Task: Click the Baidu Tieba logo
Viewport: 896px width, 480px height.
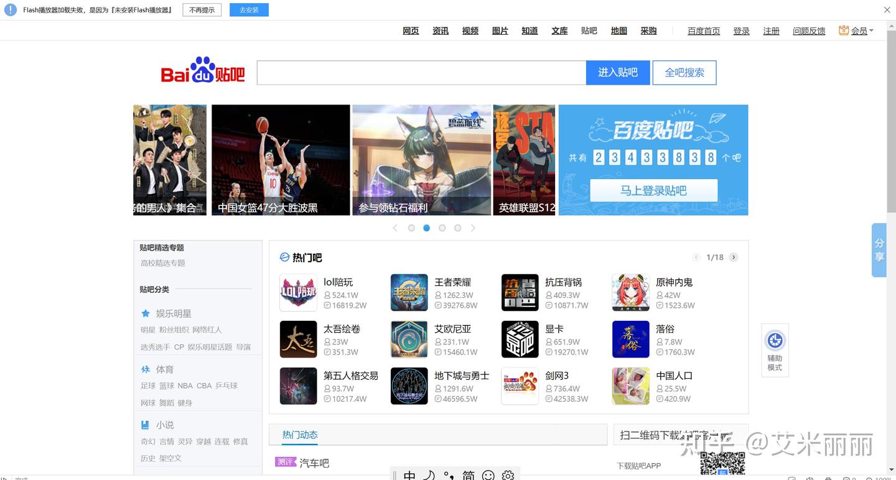Action: point(202,71)
